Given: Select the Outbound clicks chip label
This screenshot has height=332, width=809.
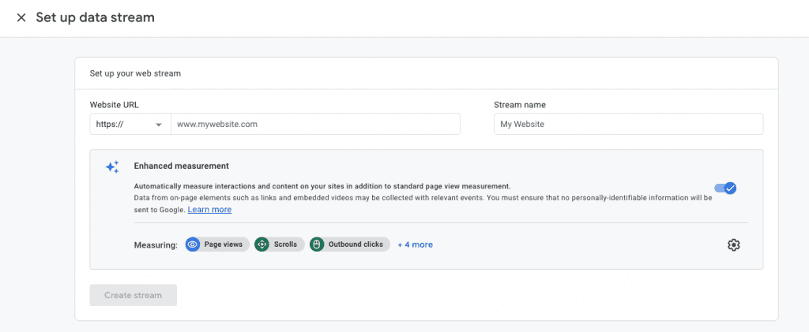Looking at the screenshot, I should pos(356,244).
